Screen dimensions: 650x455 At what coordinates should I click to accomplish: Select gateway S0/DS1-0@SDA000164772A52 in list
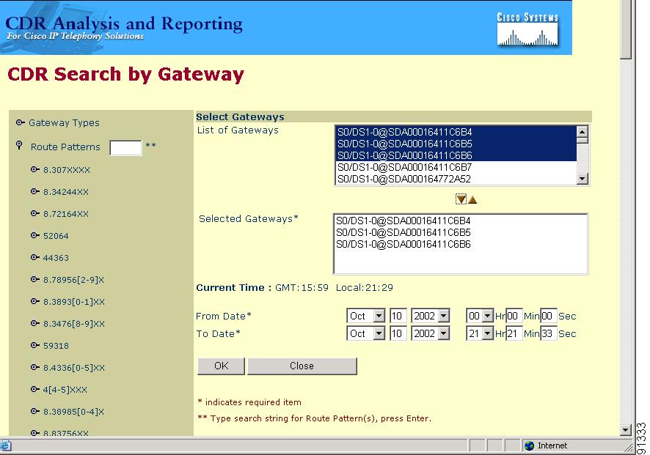point(455,179)
